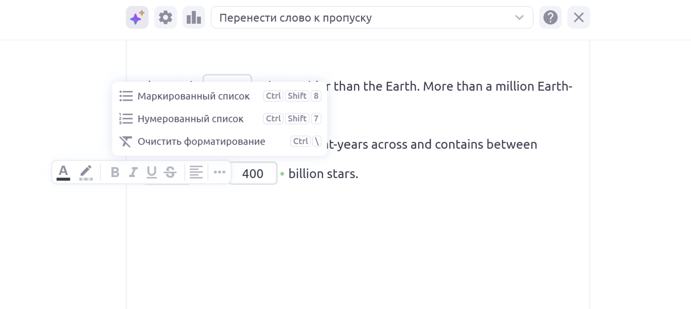Click the help question mark icon
The image size is (691, 309).
(550, 17)
